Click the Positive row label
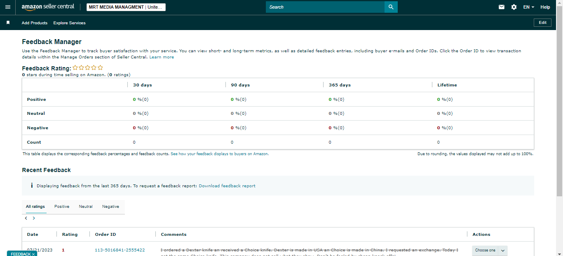563x256 pixels. pyautogui.click(x=36, y=99)
